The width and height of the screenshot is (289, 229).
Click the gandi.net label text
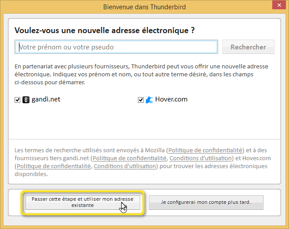(46, 99)
